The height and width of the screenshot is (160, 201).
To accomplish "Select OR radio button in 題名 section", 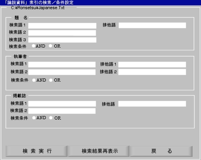I will click(x=50, y=46).
